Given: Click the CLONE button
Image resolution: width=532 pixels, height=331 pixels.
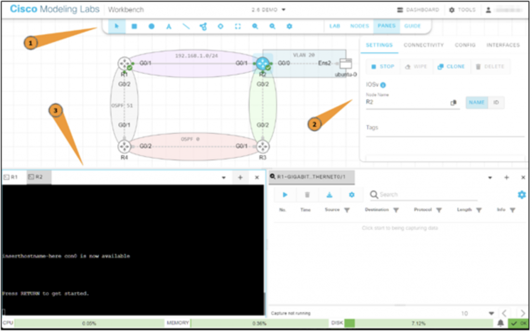Looking at the screenshot, I should pyautogui.click(x=451, y=66).
